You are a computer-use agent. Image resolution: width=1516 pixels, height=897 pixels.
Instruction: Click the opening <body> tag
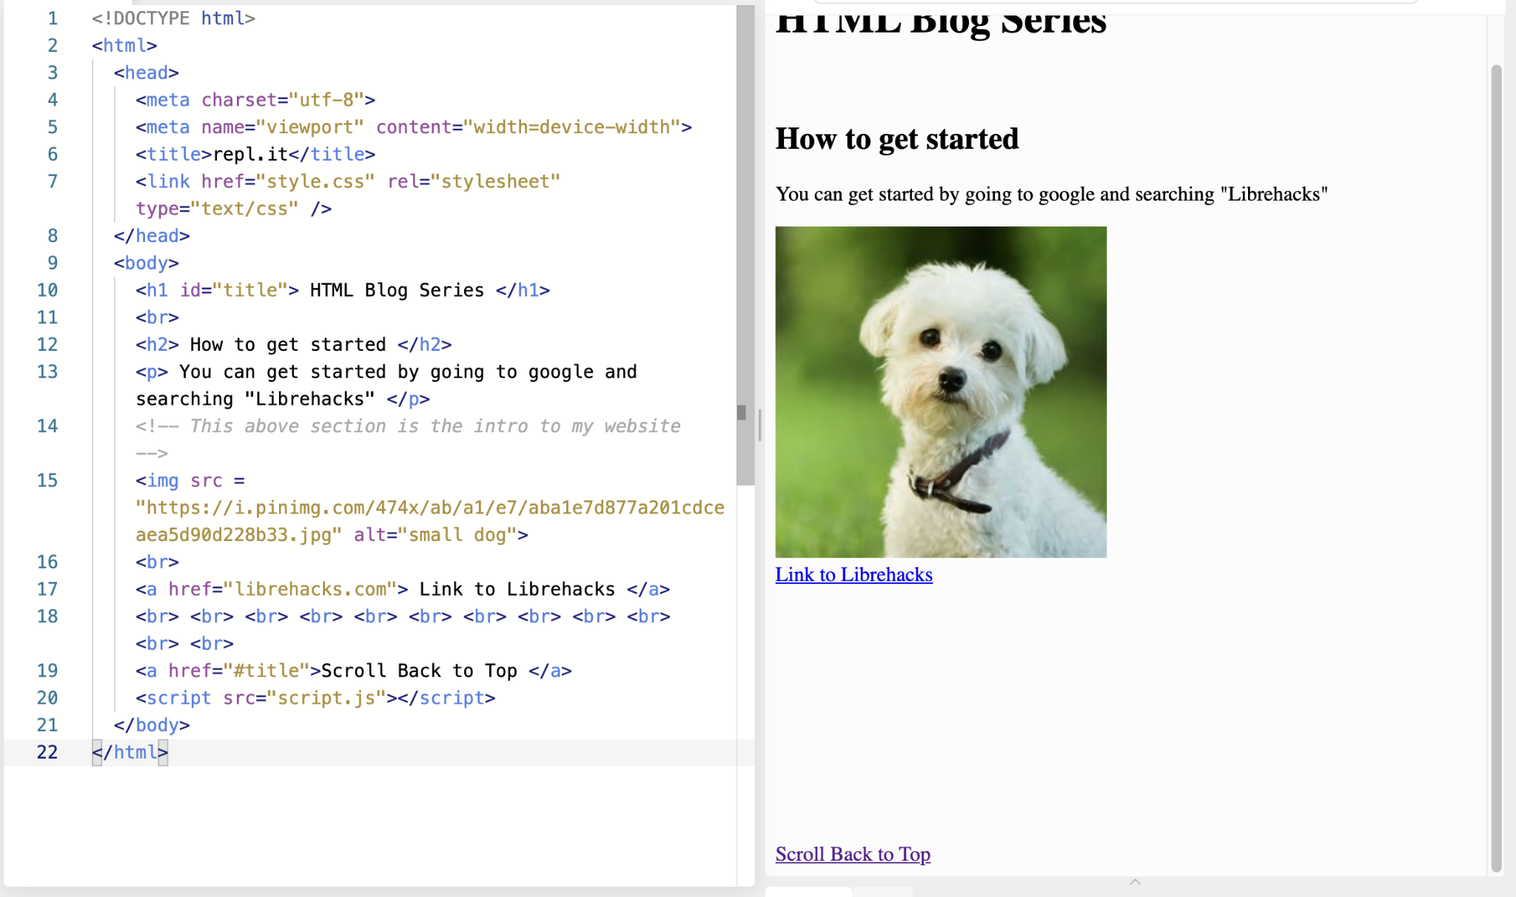146,263
